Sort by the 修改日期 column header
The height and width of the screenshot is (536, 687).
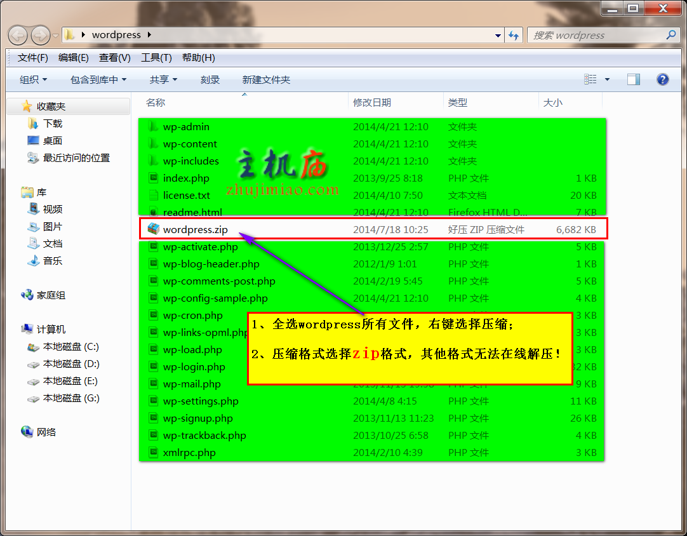point(372,102)
